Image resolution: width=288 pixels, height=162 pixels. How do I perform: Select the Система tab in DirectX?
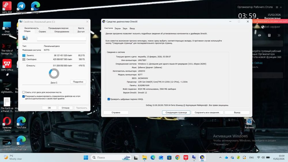[x=108, y=28]
